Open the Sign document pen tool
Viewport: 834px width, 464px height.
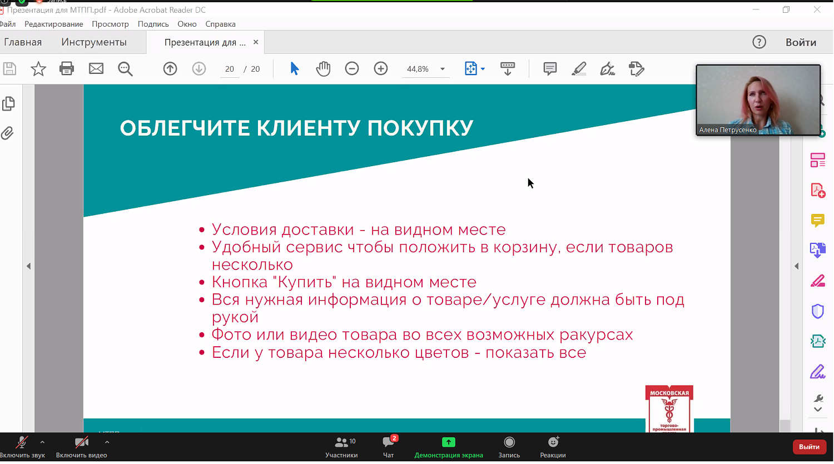tap(608, 69)
